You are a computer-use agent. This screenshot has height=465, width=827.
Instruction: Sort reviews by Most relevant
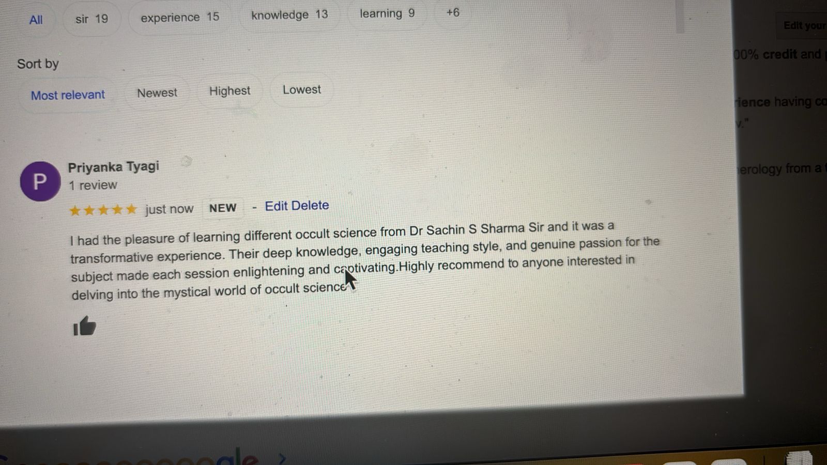(68, 95)
